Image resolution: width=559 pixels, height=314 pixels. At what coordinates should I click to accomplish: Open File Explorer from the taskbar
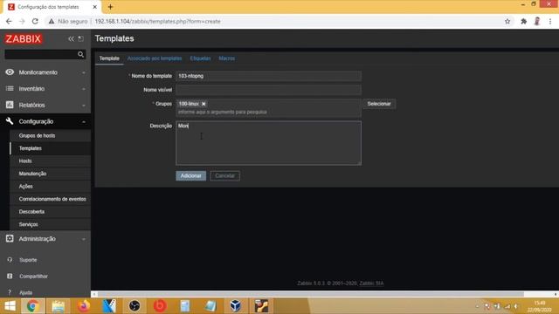(59, 306)
